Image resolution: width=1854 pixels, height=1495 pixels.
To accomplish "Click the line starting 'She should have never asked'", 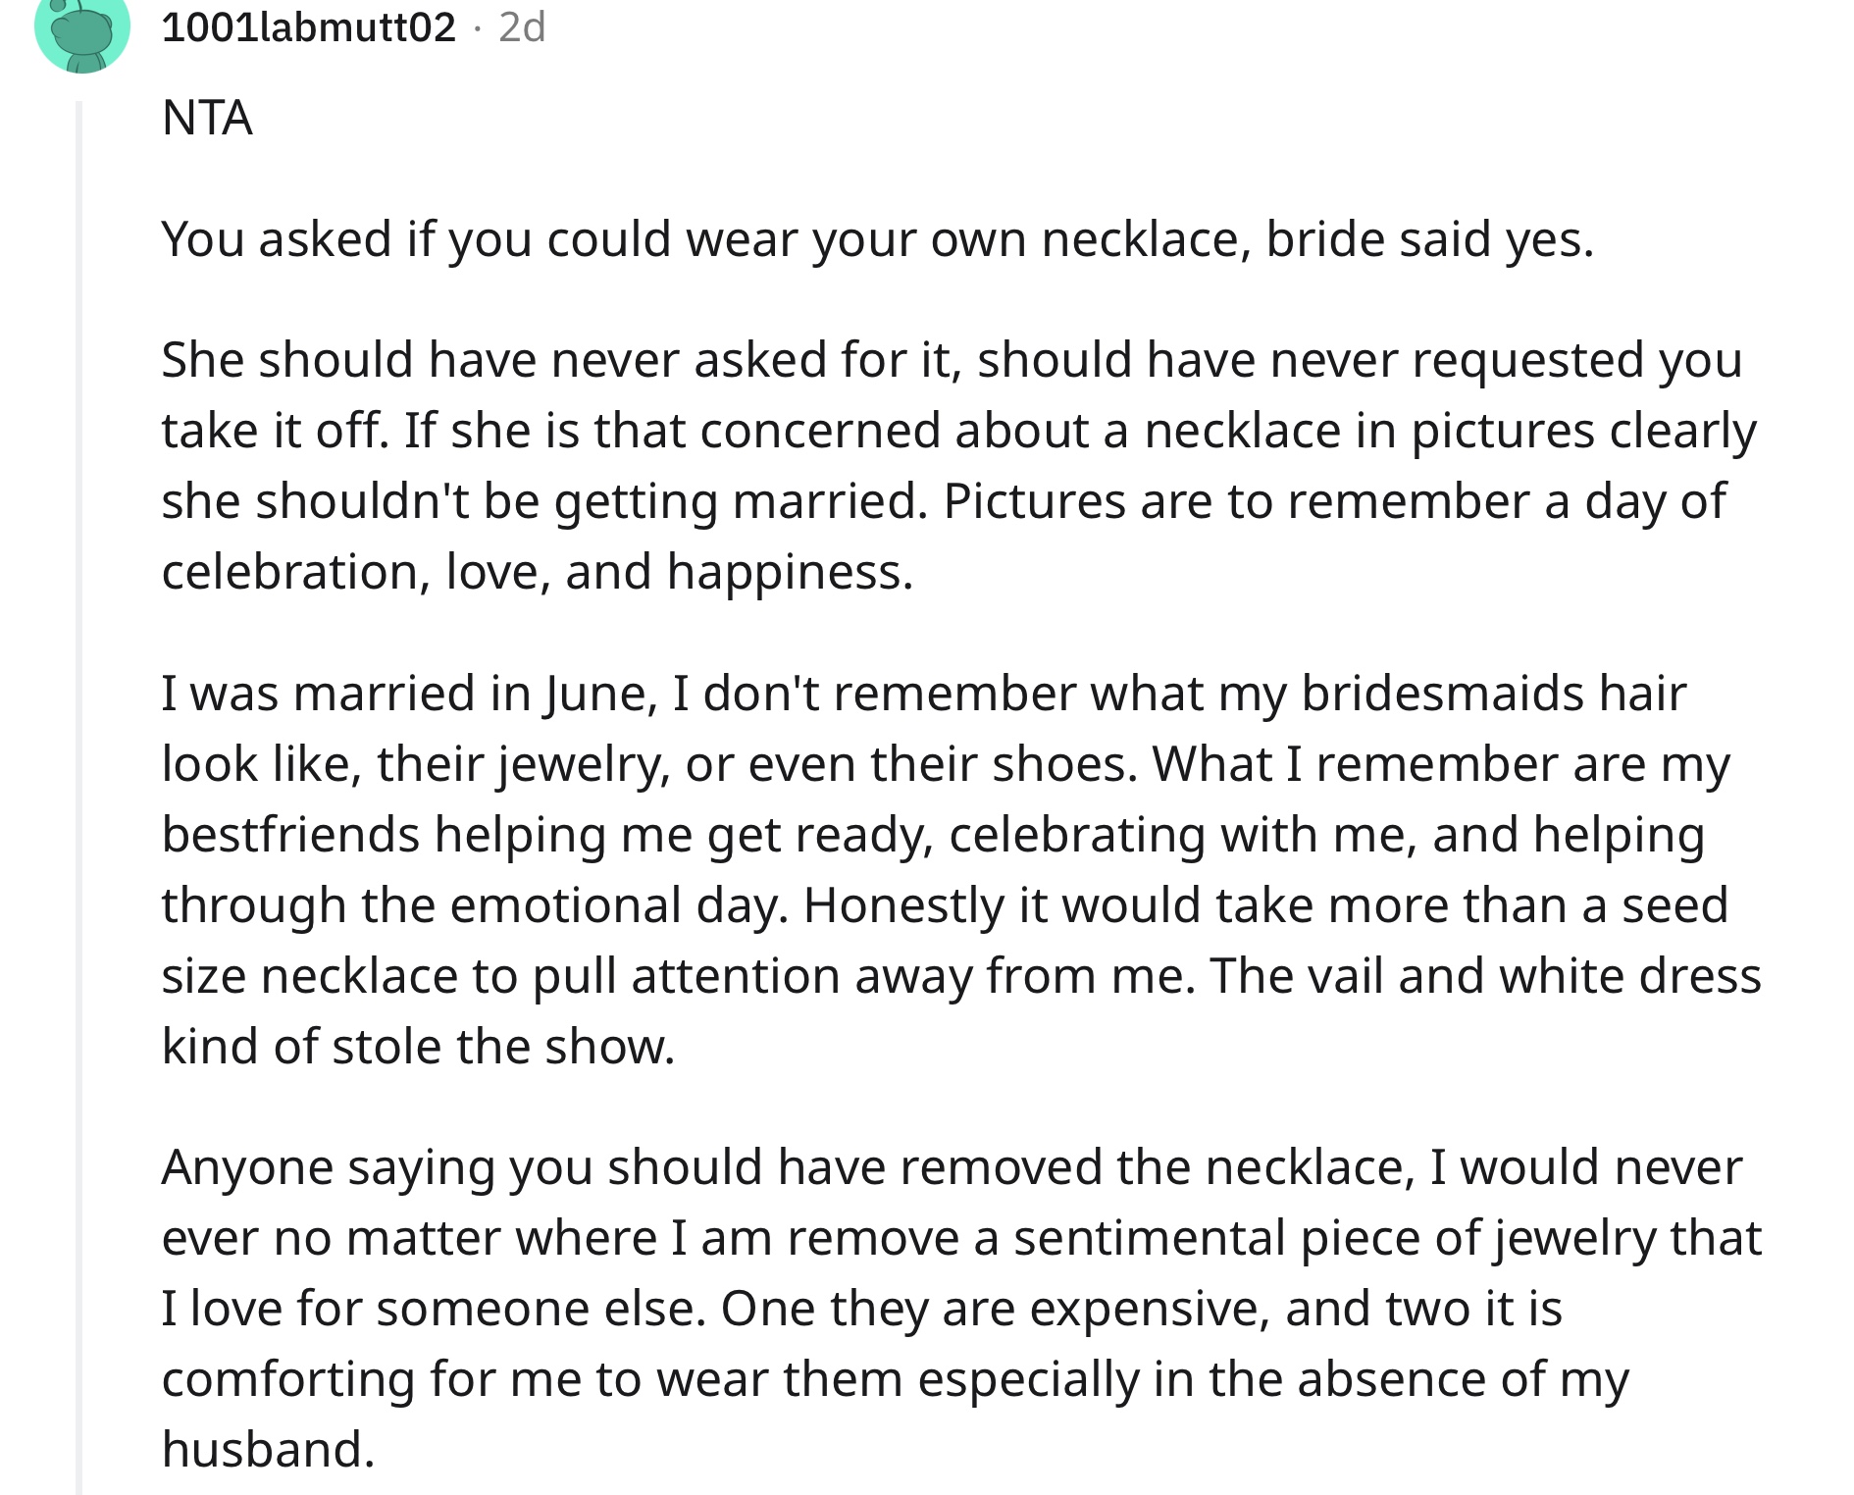I will coord(952,359).
